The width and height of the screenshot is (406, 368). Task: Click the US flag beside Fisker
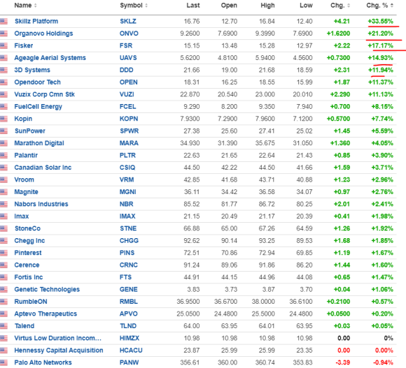[x=4, y=45]
